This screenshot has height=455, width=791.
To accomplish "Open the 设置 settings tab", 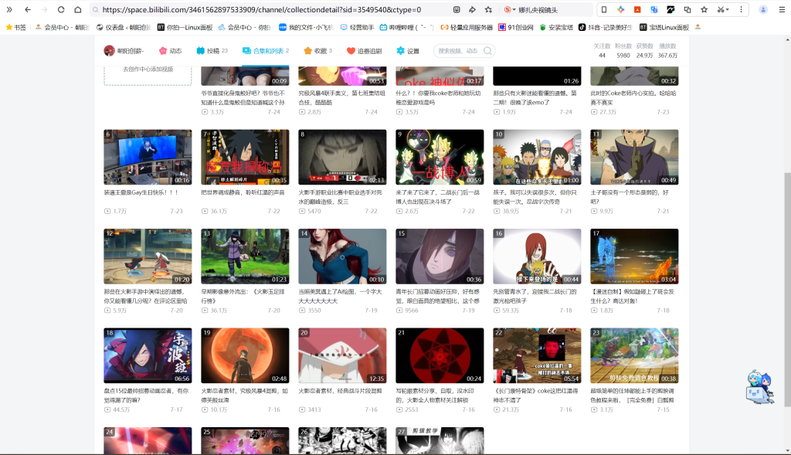I will (408, 50).
